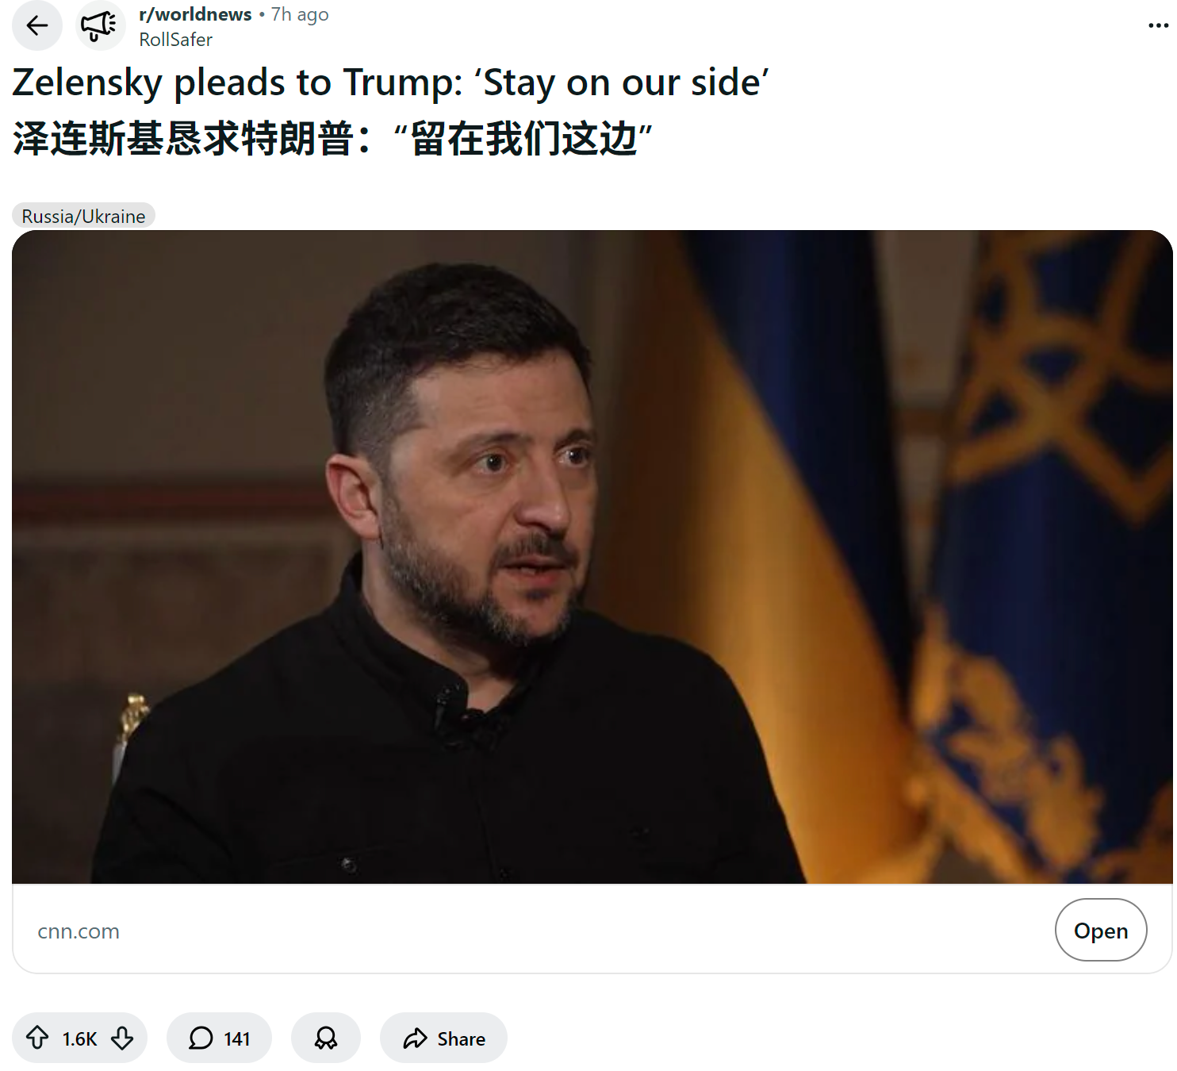The height and width of the screenshot is (1071, 1177).
Task: Select the Russia/Ukraine flair tag
Action: pos(83,216)
